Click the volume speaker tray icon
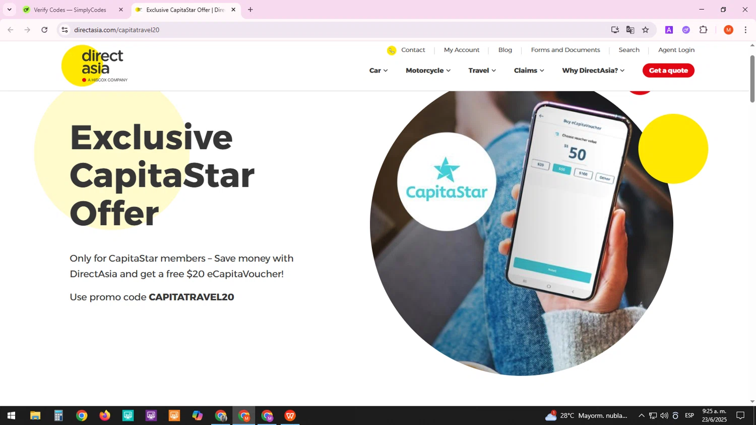This screenshot has width=756, height=425. 664,415
